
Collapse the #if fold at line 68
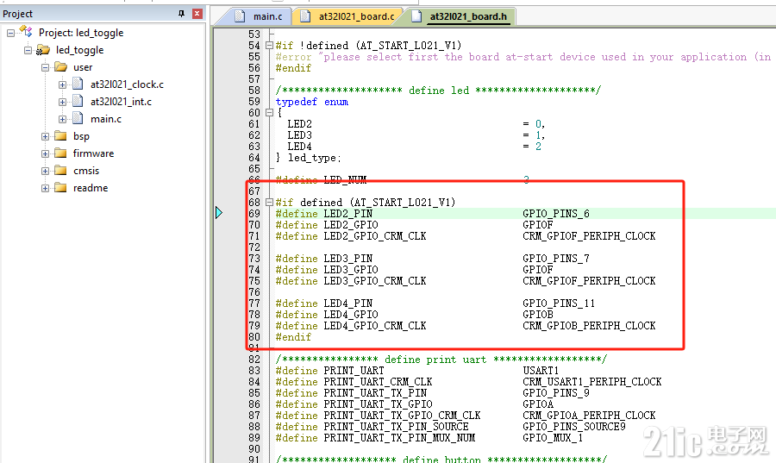click(269, 203)
